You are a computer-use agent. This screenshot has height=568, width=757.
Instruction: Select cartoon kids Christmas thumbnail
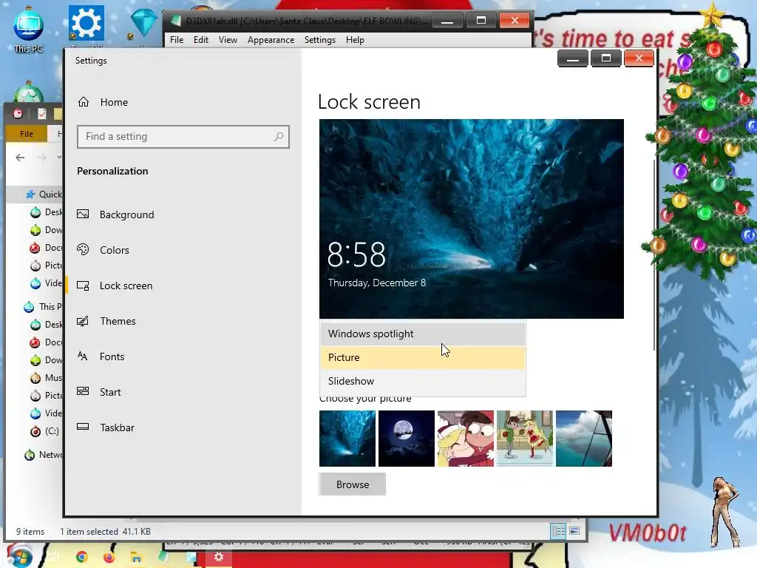pos(525,439)
